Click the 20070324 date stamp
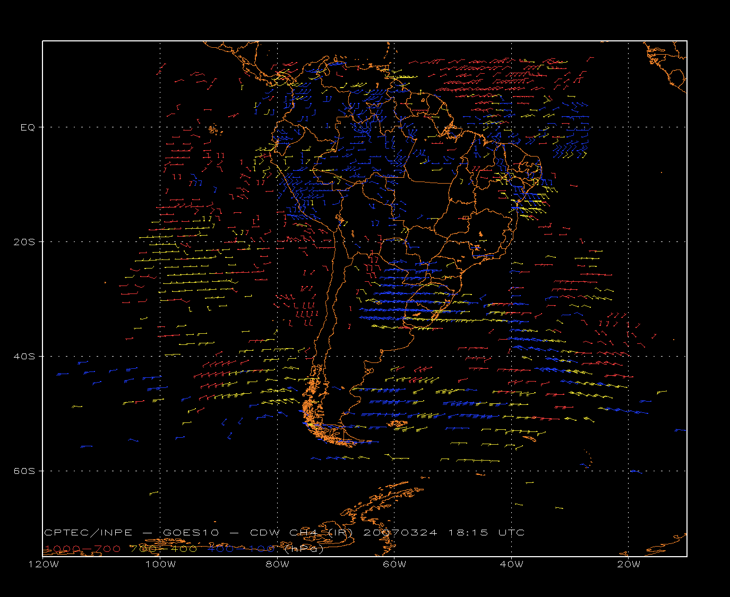The height and width of the screenshot is (597, 730). click(400, 533)
